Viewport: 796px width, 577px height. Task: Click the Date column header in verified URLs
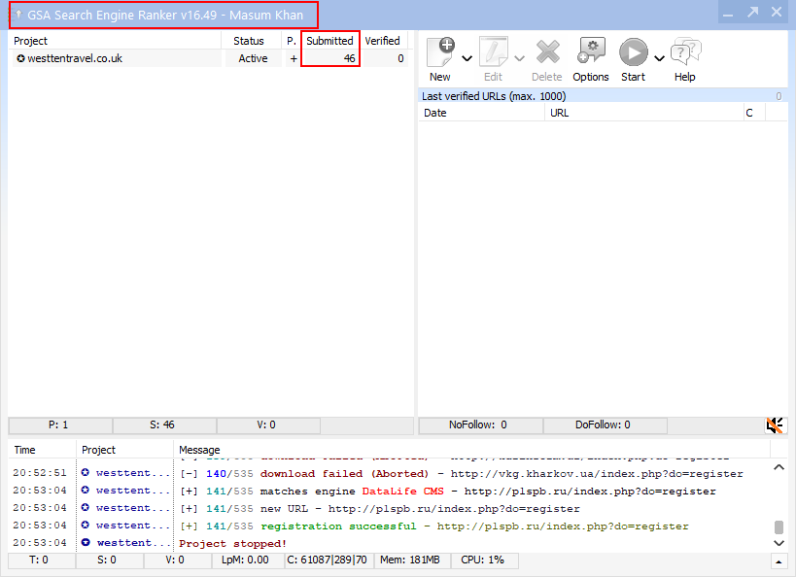(481, 113)
